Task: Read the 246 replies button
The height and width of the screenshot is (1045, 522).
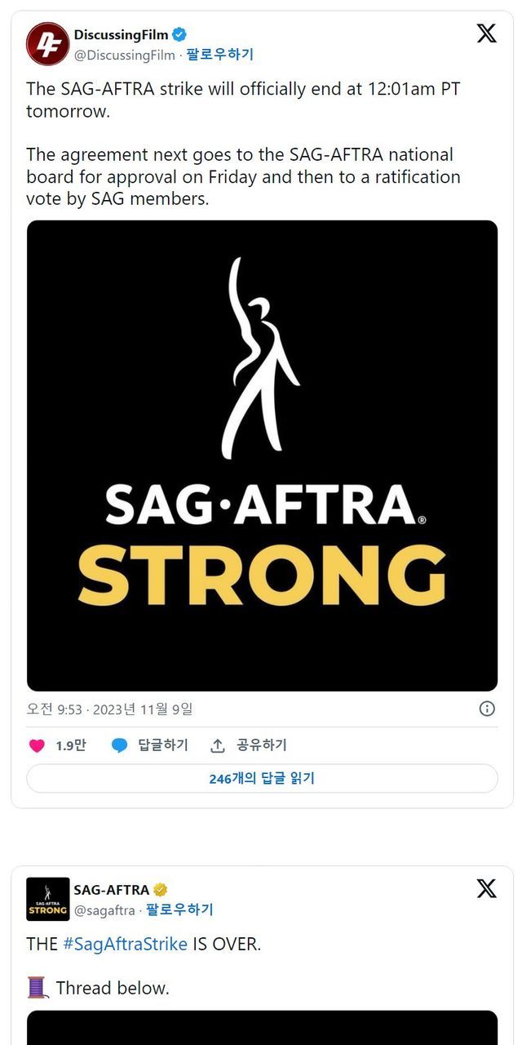Action: point(262,779)
